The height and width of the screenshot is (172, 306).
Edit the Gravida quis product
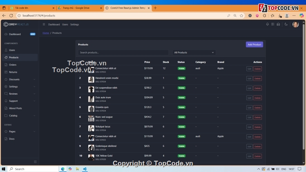(x=249, y=108)
